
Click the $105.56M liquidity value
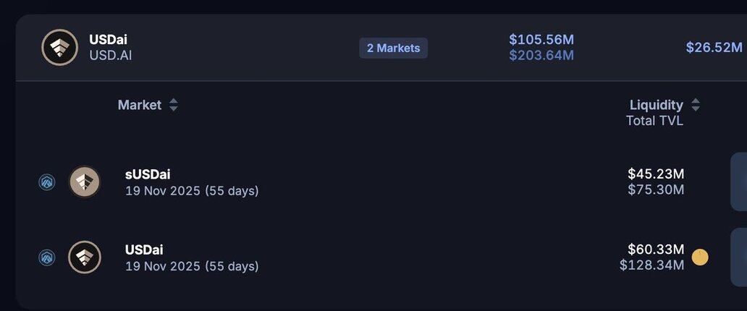[541, 40]
